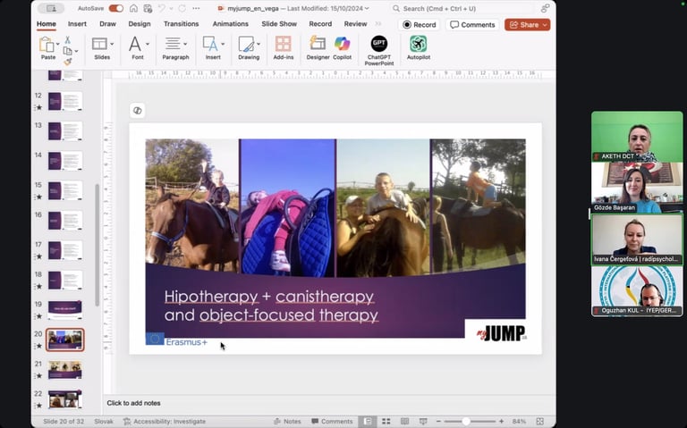Open the Undo history dropdown arrow
The height and width of the screenshot is (428, 687).
[171, 8]
